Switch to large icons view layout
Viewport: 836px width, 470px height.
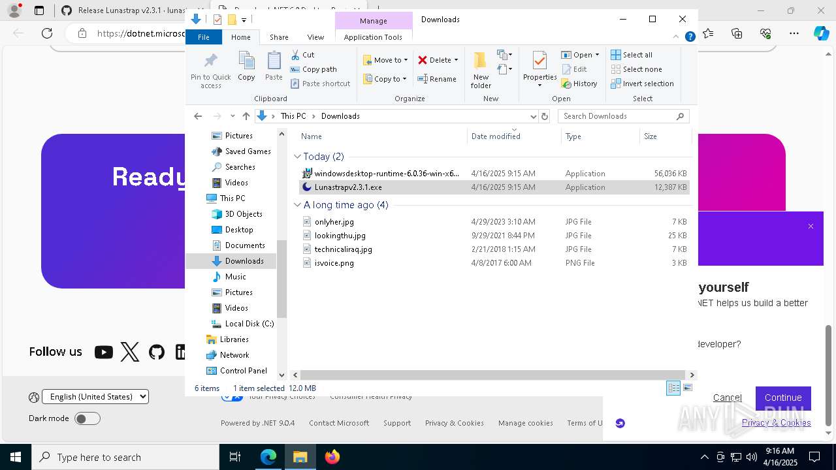(687, 388)
